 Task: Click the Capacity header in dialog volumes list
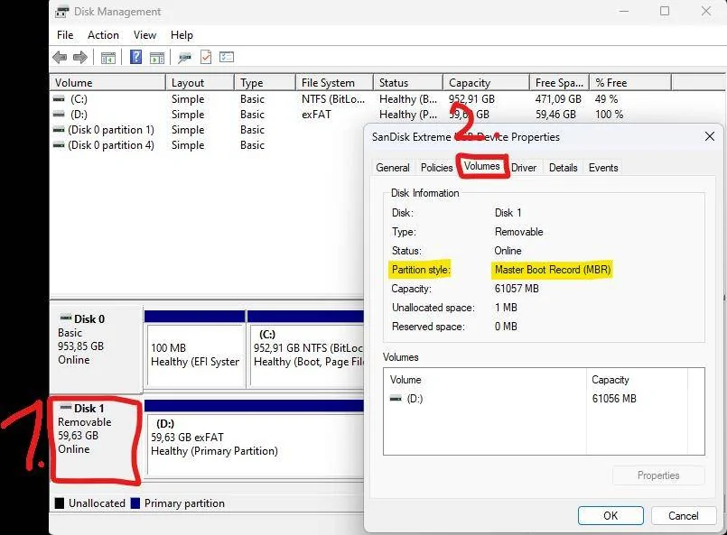coord(637,379)
